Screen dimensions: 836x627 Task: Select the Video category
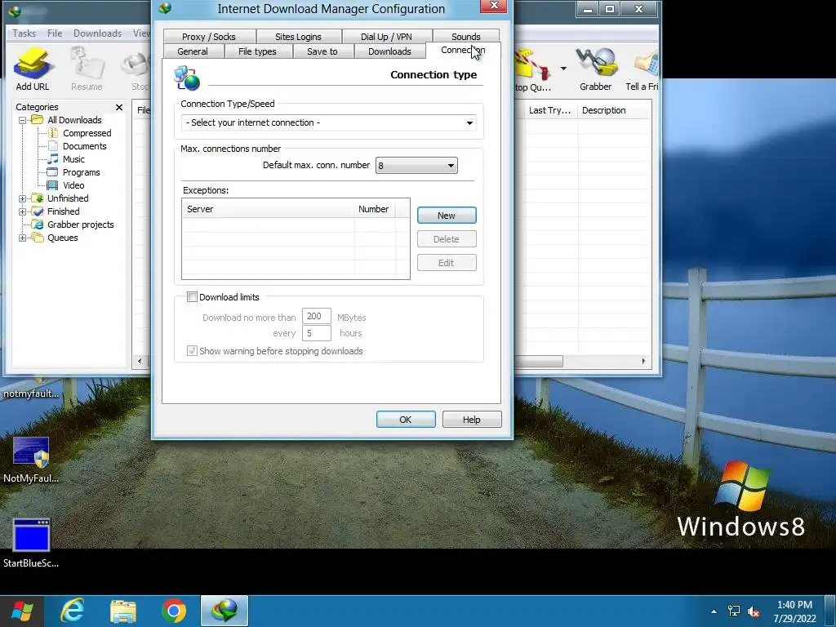click(x=67, y=185)
